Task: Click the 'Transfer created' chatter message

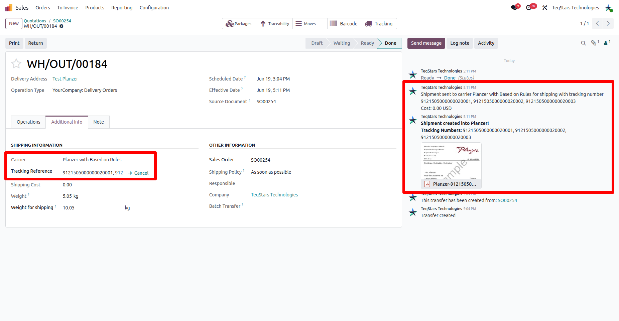Action: [x=438, y=215]
